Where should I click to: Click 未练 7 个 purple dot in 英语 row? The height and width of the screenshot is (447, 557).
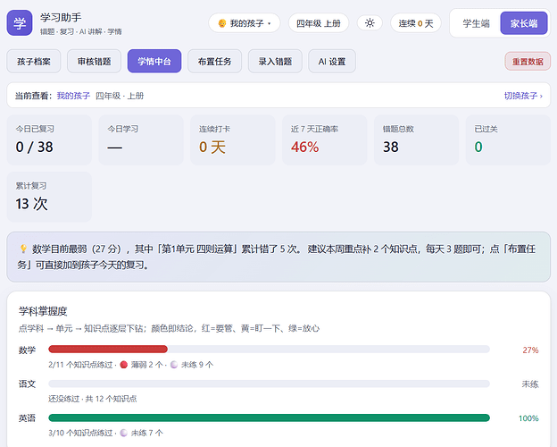[123, 433]
